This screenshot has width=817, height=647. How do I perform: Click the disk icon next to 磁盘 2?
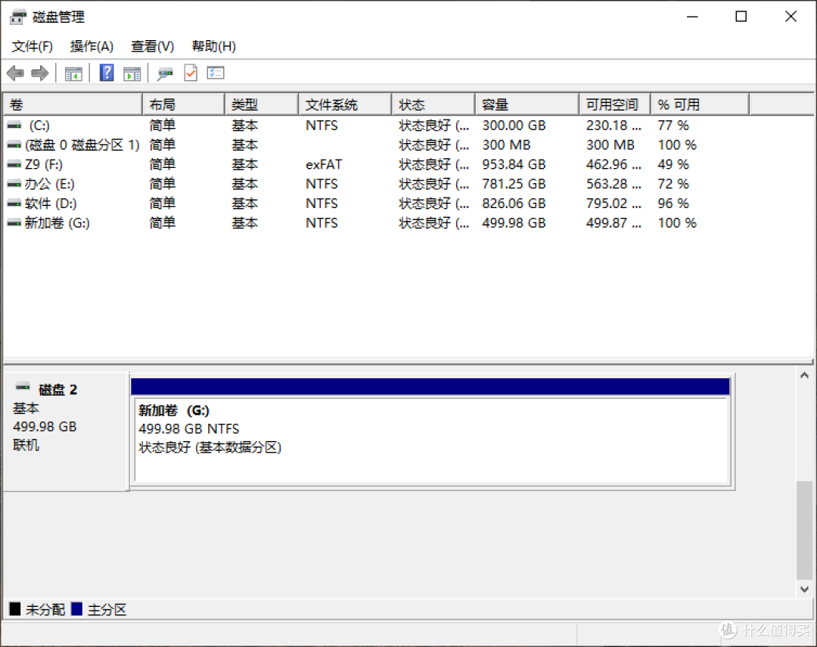coord(23,387)
